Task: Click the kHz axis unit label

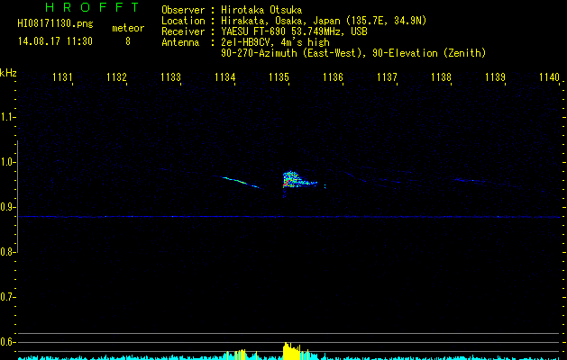Action: point(8,73)
